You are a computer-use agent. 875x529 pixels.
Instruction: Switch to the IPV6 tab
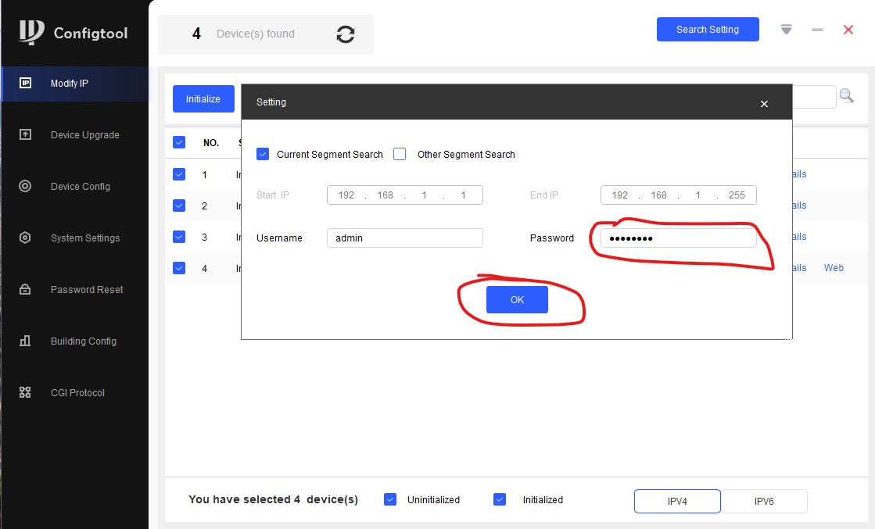[x=764, y=501]
